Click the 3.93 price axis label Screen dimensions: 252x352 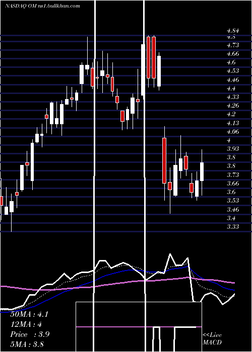tap(233, 149)
